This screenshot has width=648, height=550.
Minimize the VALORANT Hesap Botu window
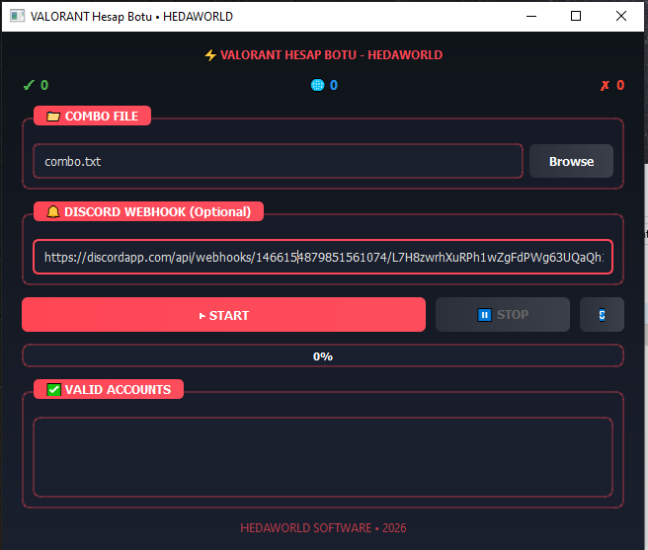(x=531, y=16)
